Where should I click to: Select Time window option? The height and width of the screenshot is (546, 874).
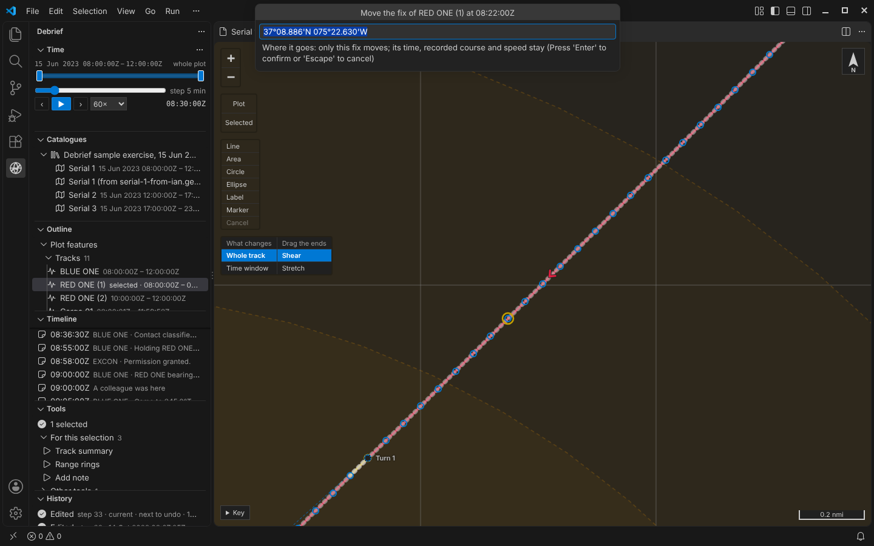(x=249, y=269)
